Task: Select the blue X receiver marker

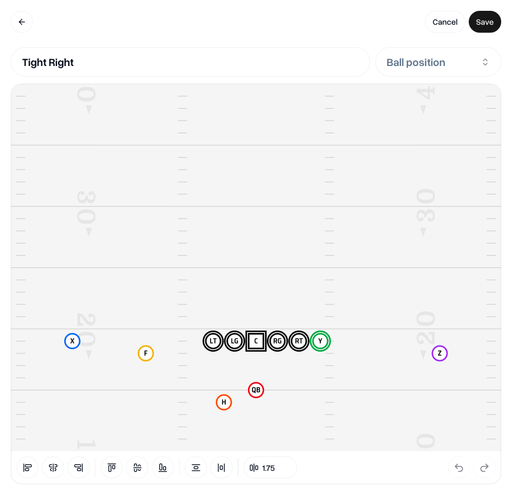Action: [x=72, y=341]
